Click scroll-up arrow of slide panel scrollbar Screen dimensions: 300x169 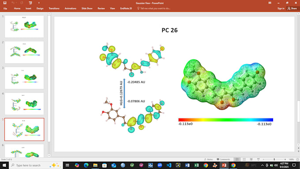coord(49,14)
